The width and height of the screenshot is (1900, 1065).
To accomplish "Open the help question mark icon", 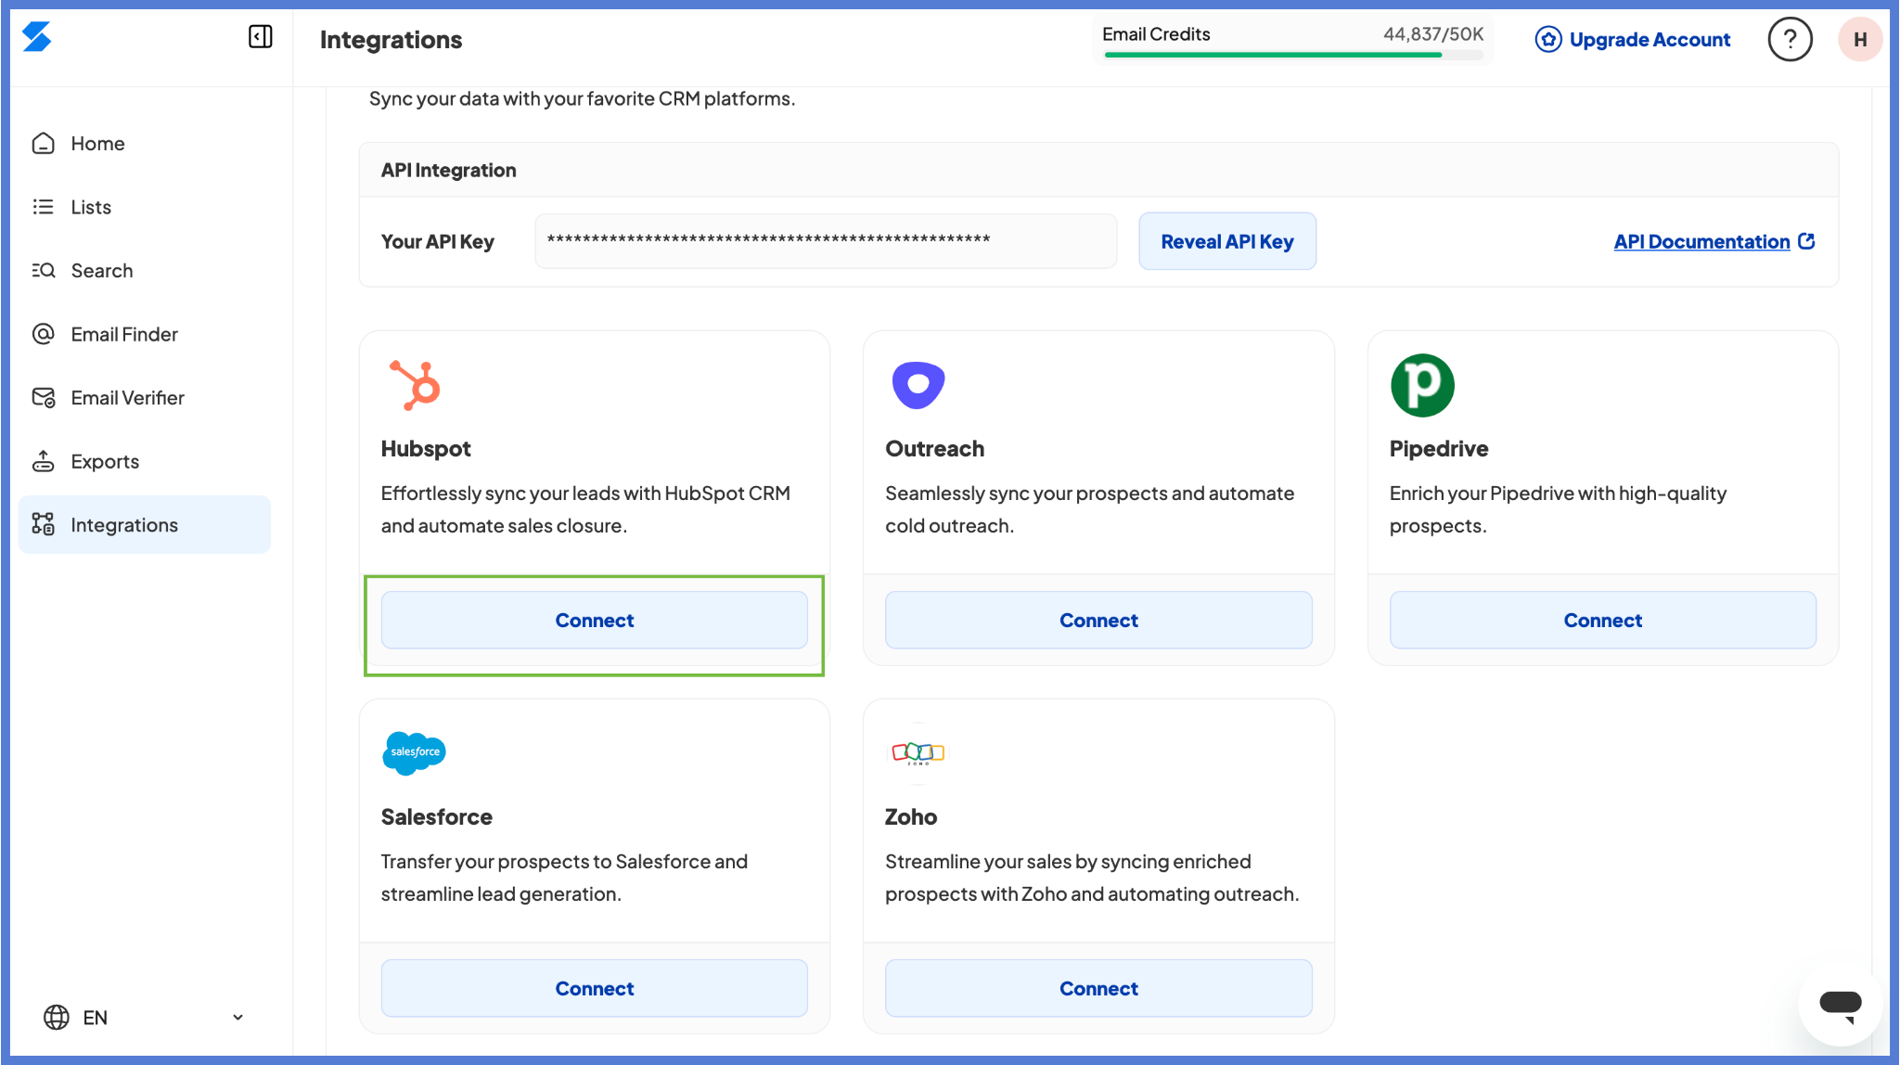I will 1790,39.
